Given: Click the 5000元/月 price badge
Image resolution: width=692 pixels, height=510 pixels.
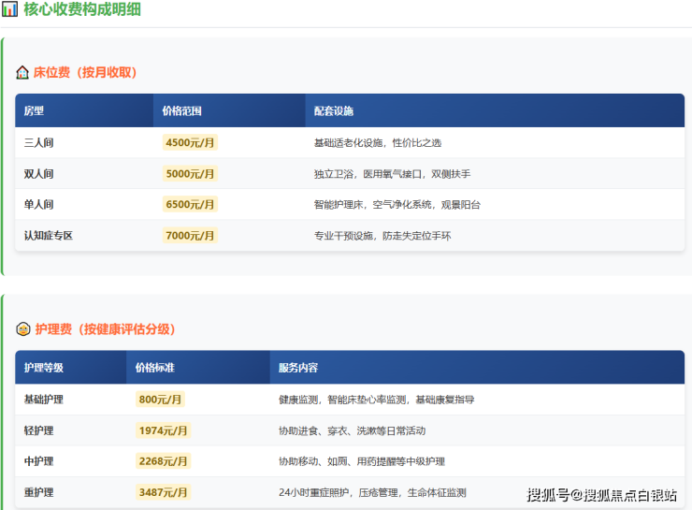Looking at the screenshot, I should point(190,174).
